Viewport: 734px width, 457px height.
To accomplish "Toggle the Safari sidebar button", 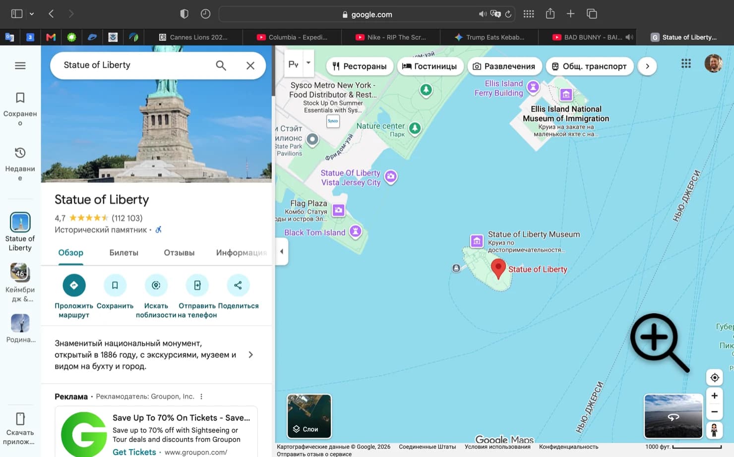I will (x=17, y=14).
